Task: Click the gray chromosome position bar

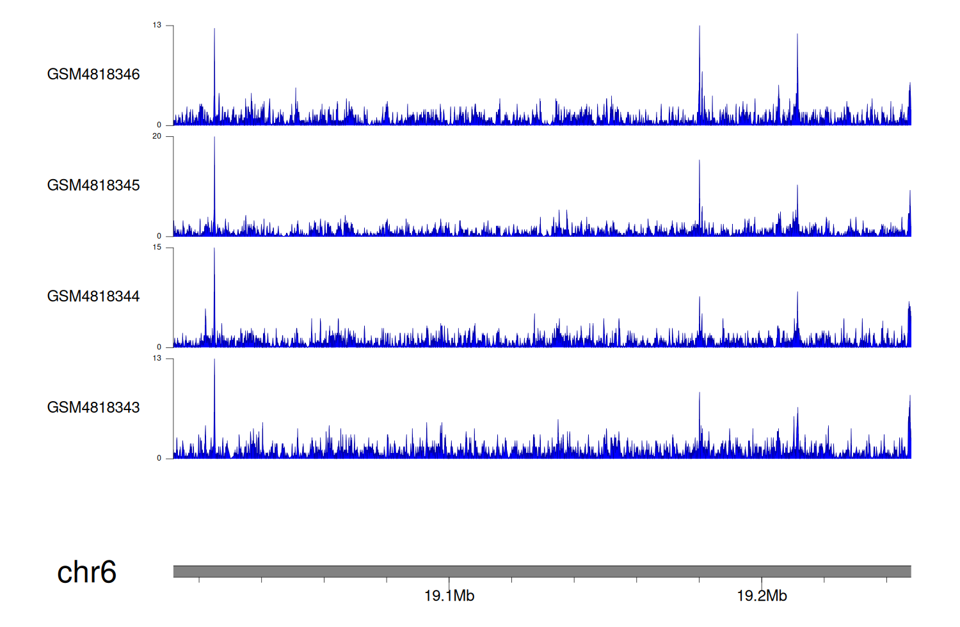Action: (541, 571)
